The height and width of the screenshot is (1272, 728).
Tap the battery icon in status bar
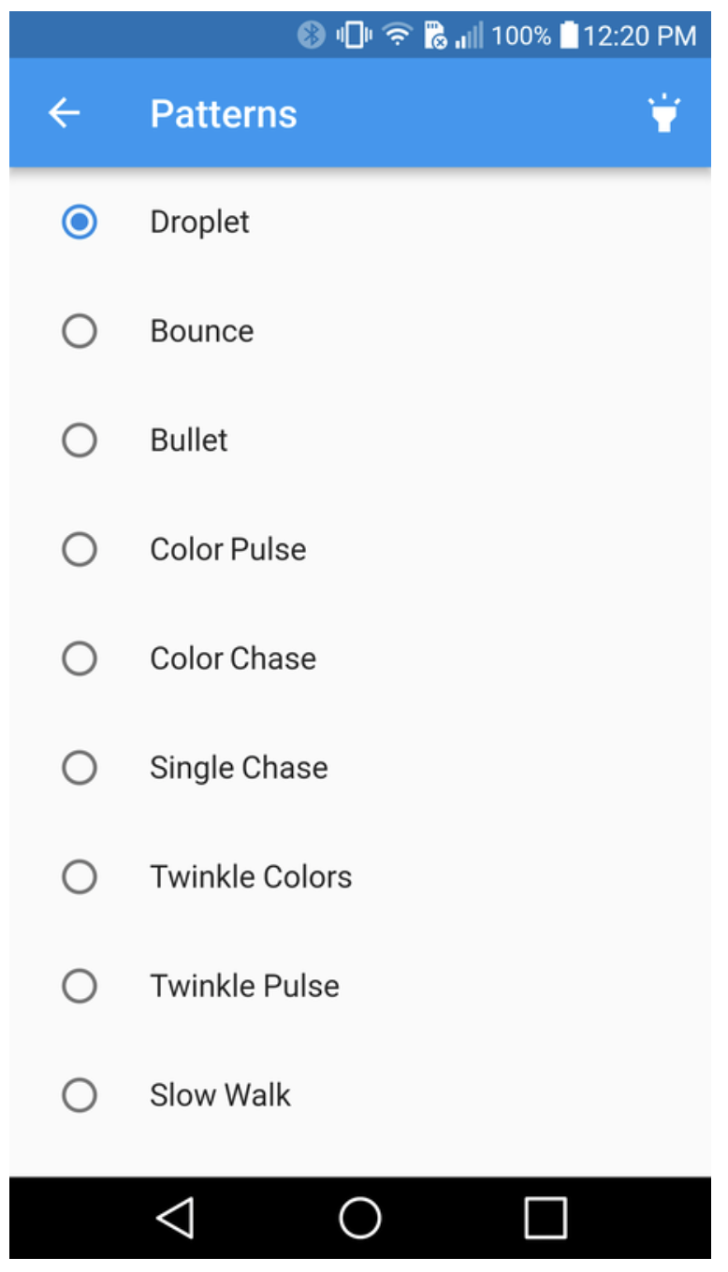point(568,36)
